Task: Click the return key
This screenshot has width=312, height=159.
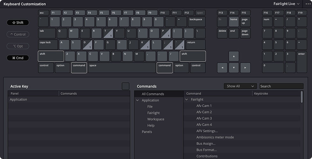Action: [195, 45]
